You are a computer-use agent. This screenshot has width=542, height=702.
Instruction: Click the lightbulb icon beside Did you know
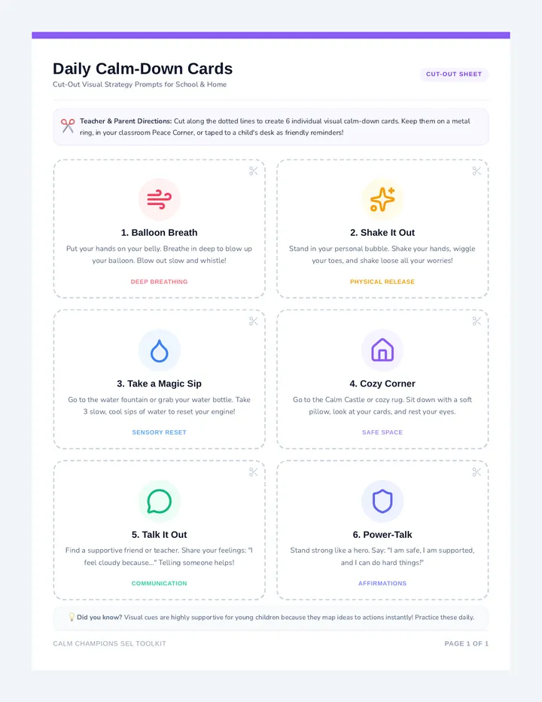click(x=72, y=617)
